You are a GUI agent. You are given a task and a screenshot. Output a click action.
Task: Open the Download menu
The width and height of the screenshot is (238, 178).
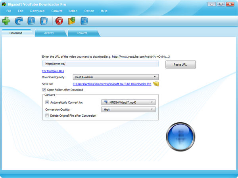coord(37,11)
